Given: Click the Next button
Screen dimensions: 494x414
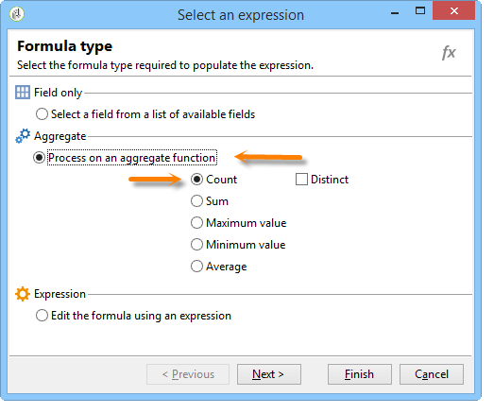Looking at the screenshot, I should coord(269,374).
